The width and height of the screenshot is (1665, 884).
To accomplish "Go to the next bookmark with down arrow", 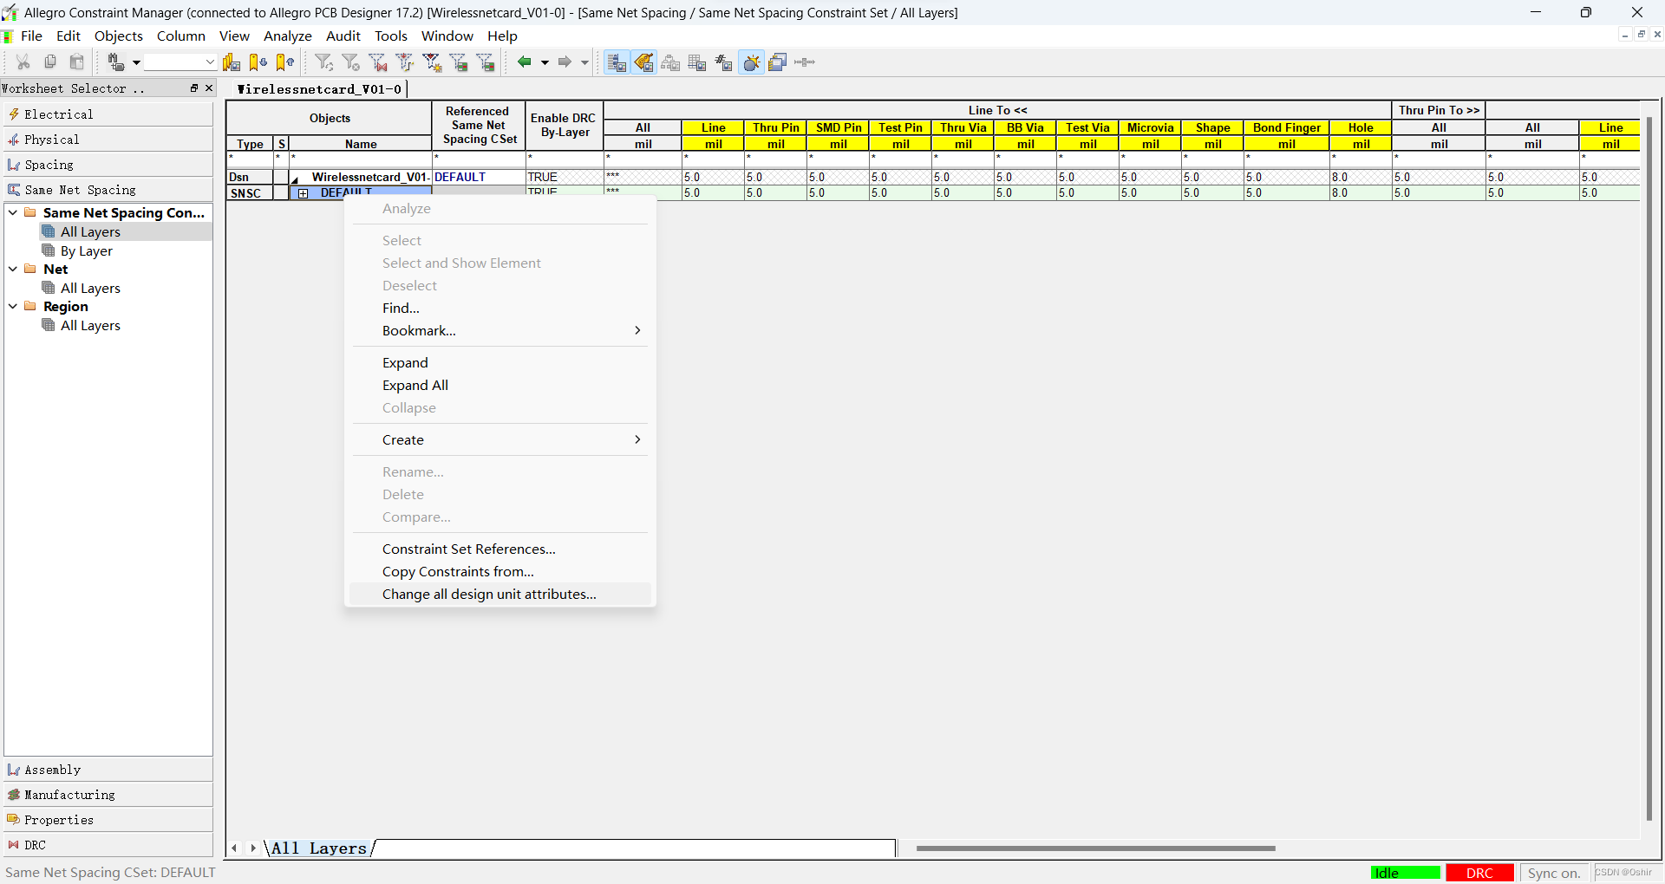I will [x=258, y=62].
